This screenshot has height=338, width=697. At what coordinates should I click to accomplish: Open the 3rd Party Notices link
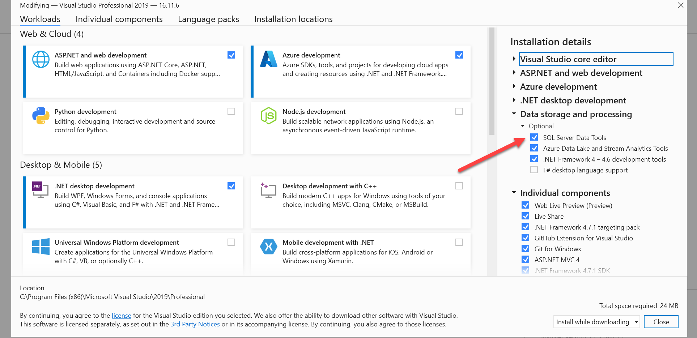pyautogui.click(x=195, y=324)
